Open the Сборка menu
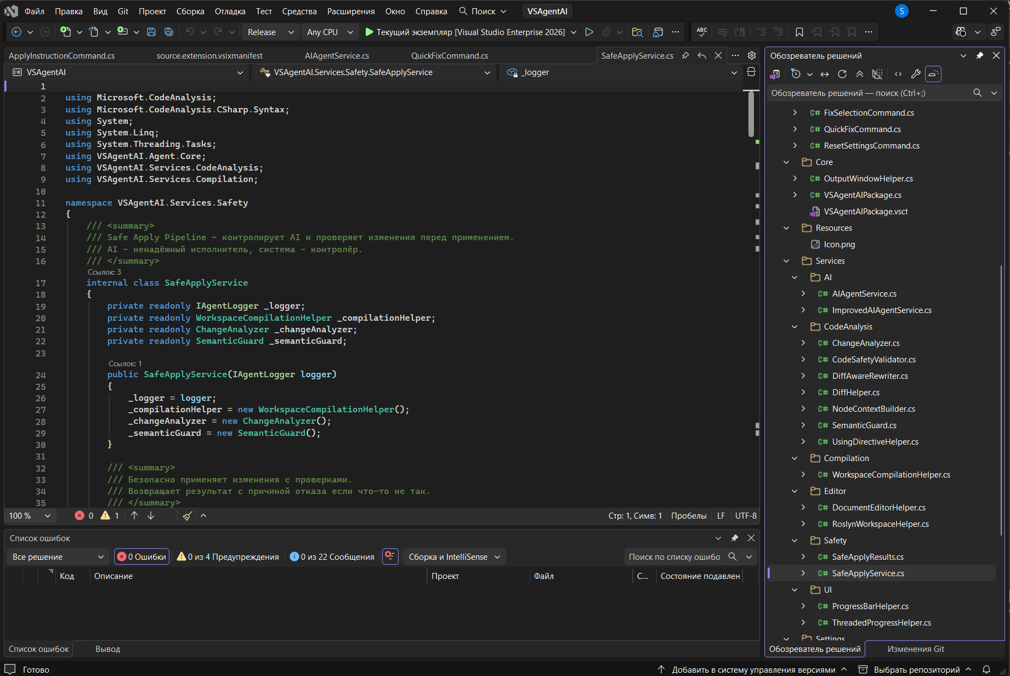 click(x=190, y=11)
